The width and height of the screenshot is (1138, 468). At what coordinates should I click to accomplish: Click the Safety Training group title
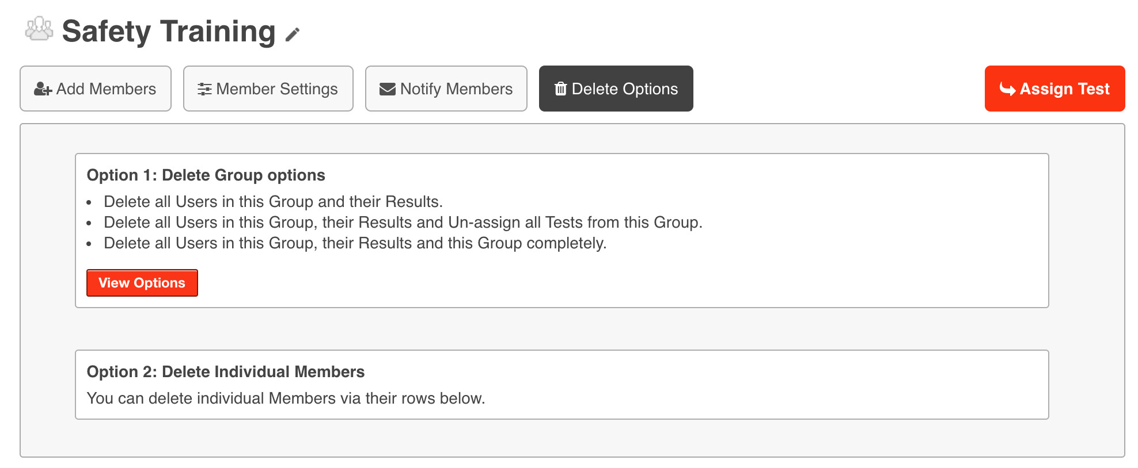pyautogui.click(x=169, y=31)
